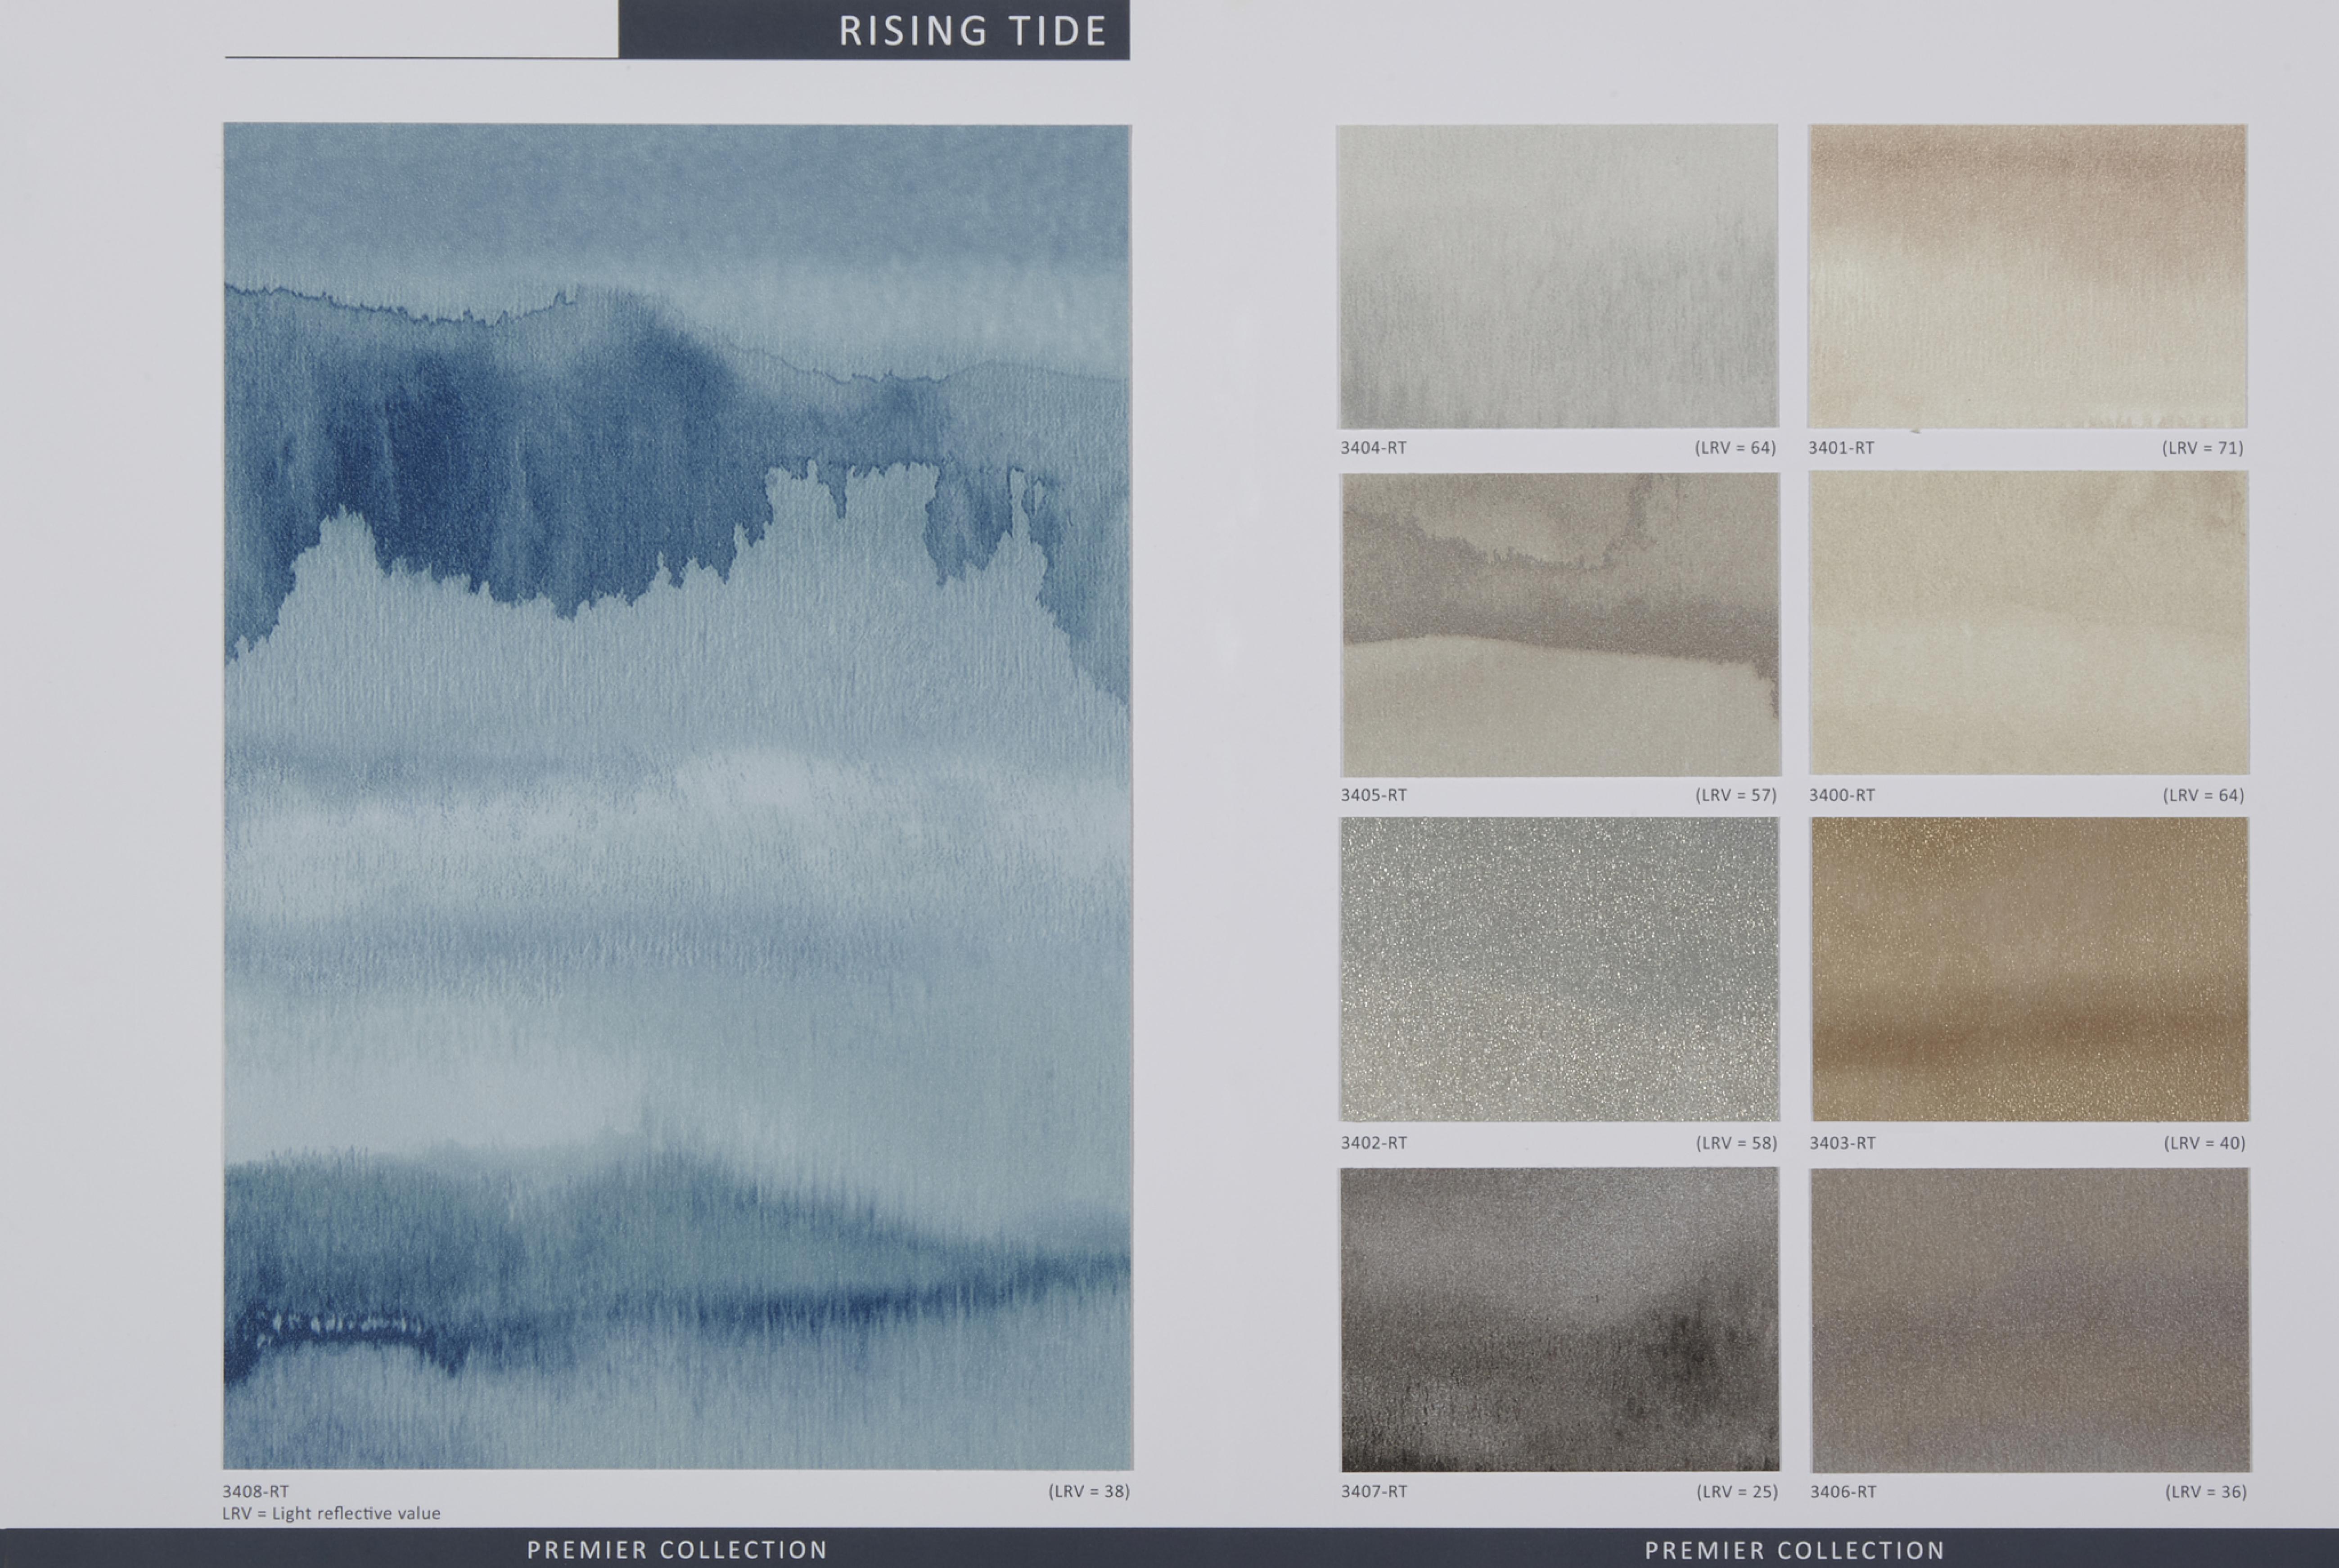Screen dimensions: 2339x1568
Task: Click the 3408-RT code label
Action: pyautogui.click(x=255, y=1491)
